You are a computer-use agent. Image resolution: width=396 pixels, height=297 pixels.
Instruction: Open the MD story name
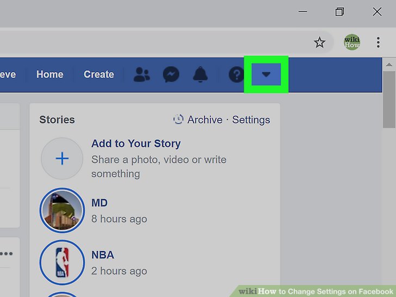pos(100,203)
